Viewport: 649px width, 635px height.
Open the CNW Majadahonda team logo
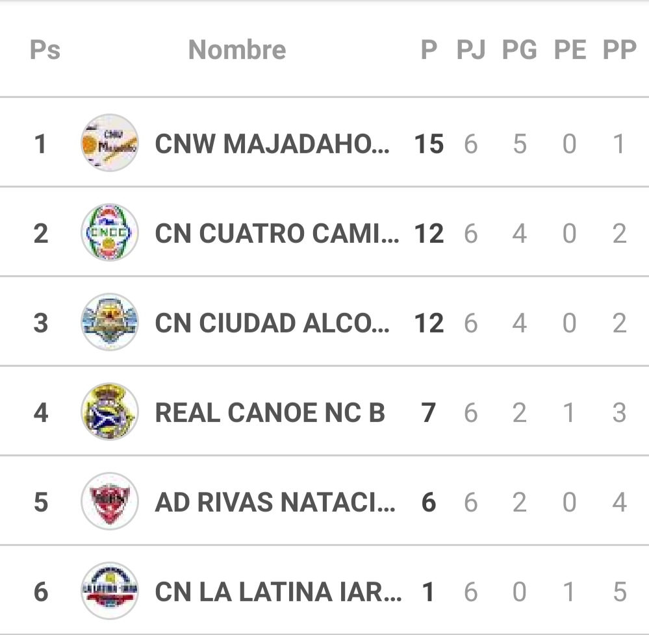click(x=110, y=143)
